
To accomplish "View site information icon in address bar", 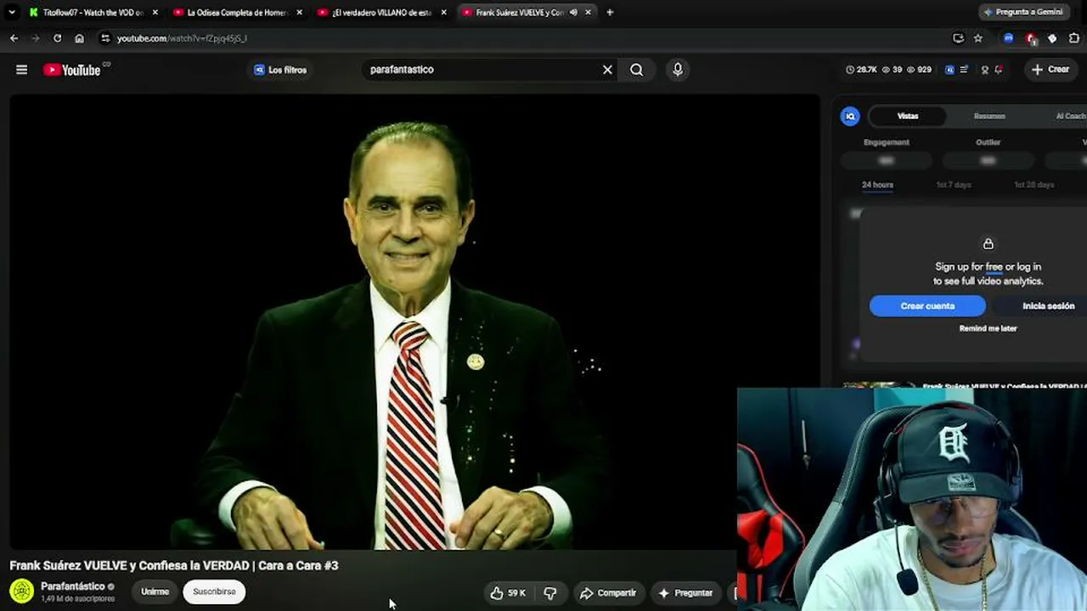I will 104,38.
